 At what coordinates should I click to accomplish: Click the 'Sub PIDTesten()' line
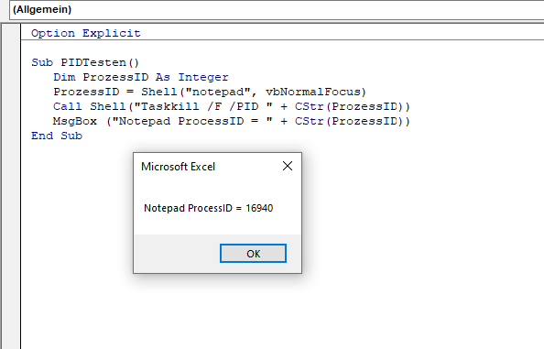coord(85,62)
